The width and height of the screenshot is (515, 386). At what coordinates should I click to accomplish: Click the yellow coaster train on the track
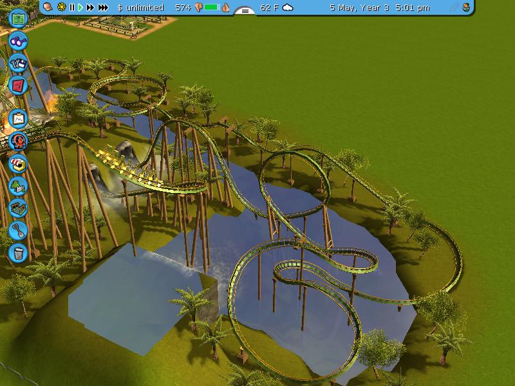click(x=130, y=167)
